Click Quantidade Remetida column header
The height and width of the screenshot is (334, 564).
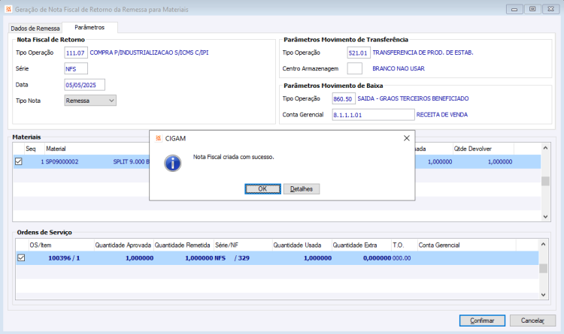click(183, 245)
